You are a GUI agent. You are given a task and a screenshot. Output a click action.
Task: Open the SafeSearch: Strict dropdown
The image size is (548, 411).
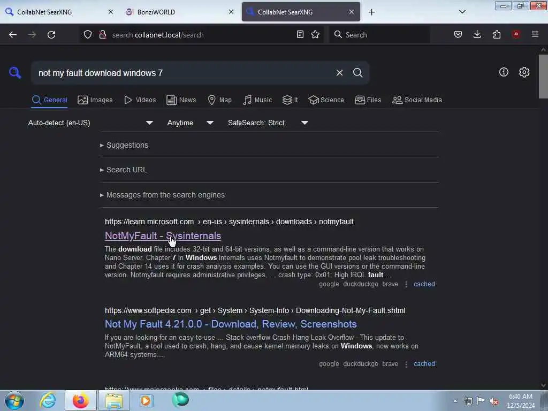[268, 123]
